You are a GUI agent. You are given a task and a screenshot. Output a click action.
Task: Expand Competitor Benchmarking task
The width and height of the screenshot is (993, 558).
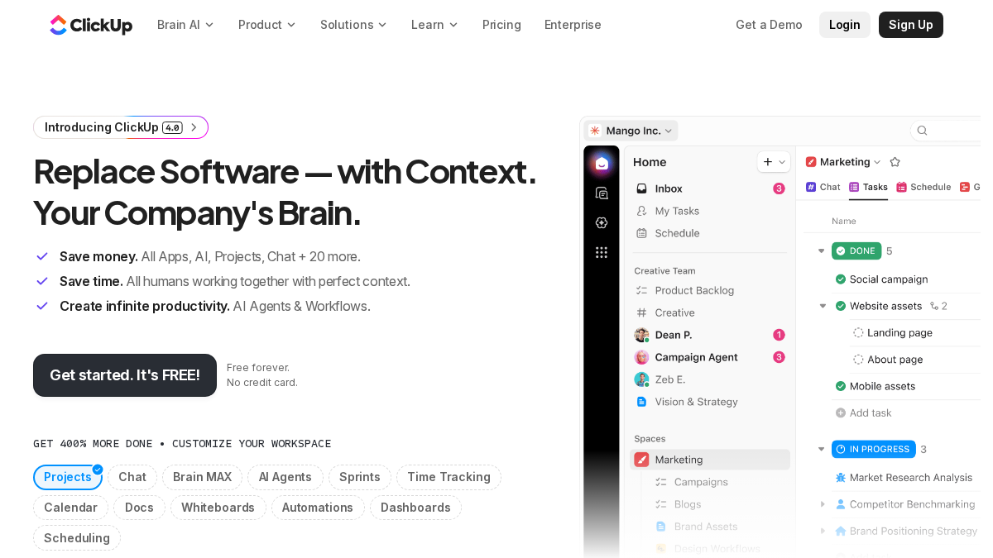coord(823,503)
